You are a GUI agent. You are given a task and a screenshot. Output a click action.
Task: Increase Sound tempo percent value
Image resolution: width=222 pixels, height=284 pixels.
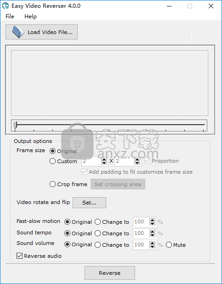point(152,232)
